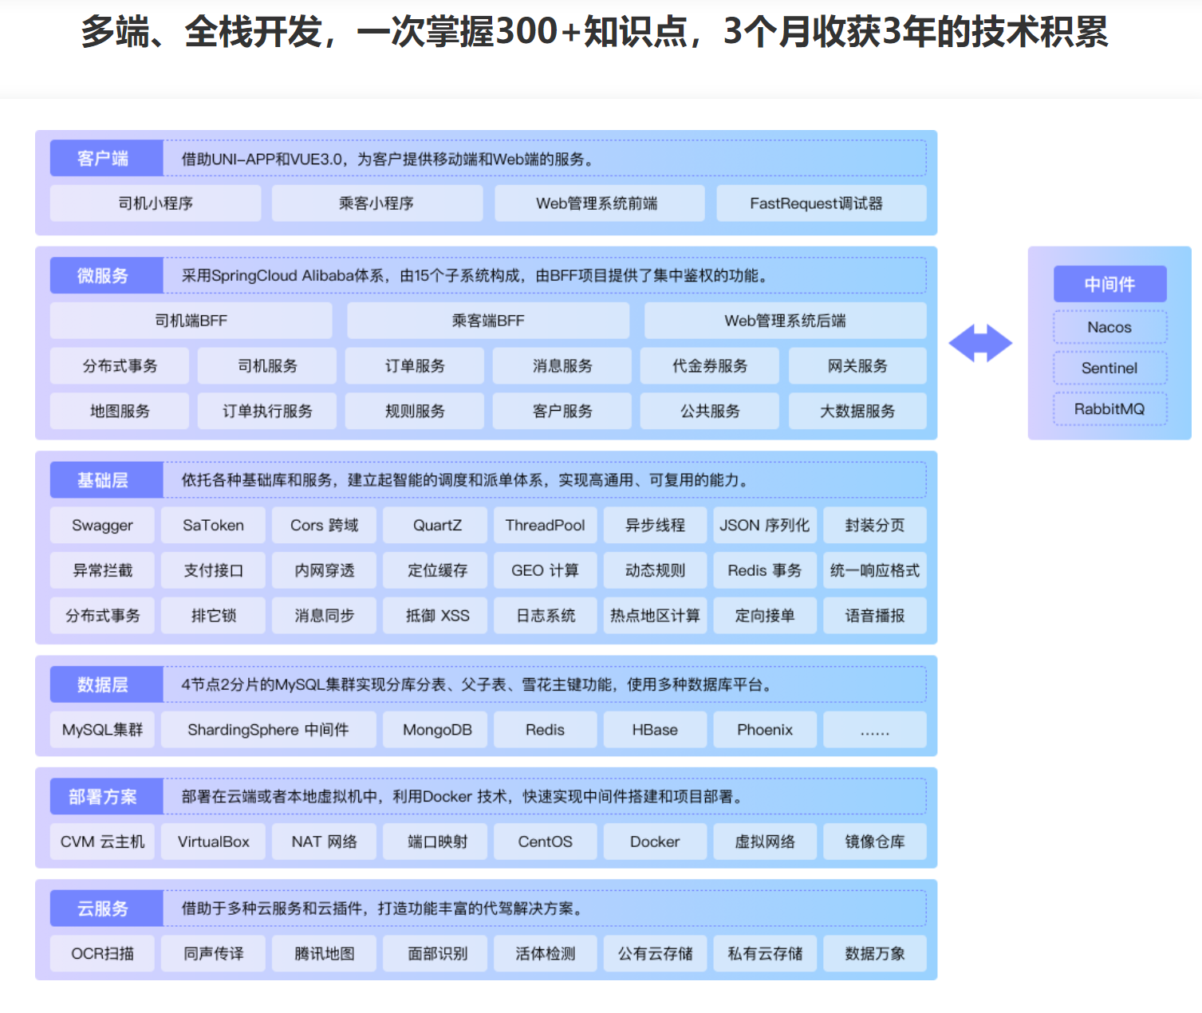Select the RabbitMQ middleware box
1202x1013 pixels.
1109,408
